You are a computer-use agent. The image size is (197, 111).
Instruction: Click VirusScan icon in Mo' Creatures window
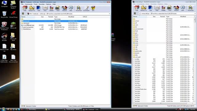pos(79,8)
